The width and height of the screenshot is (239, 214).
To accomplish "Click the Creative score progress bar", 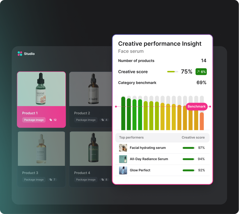I will click(x=173, y=72).
